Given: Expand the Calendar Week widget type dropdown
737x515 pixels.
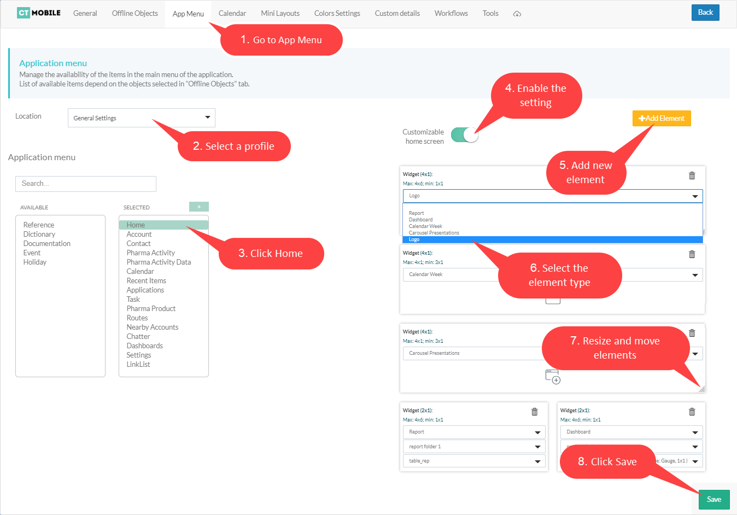Looking at the screenshot, I should click(695, 275).
